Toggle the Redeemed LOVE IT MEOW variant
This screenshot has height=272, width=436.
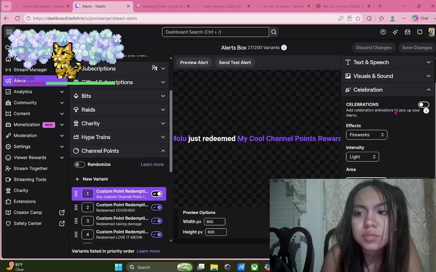157,235
